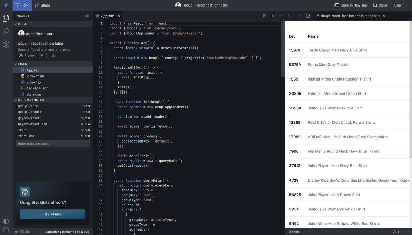Go forward in the preview browser

tap(299, 16)
